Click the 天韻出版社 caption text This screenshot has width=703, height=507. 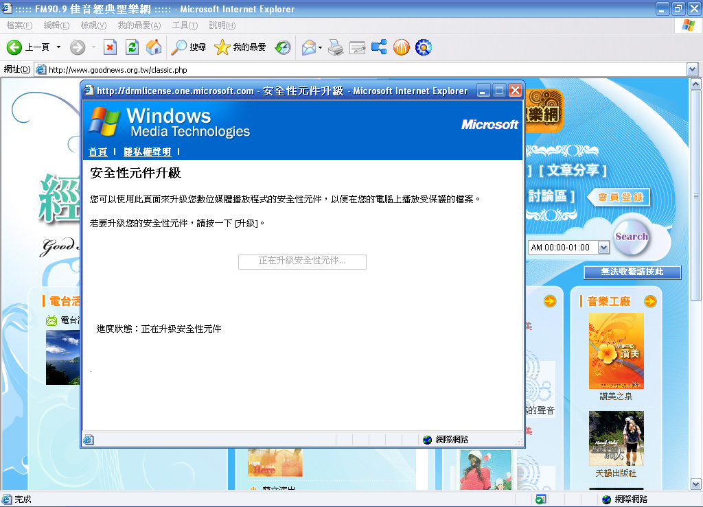pos(616,473)
